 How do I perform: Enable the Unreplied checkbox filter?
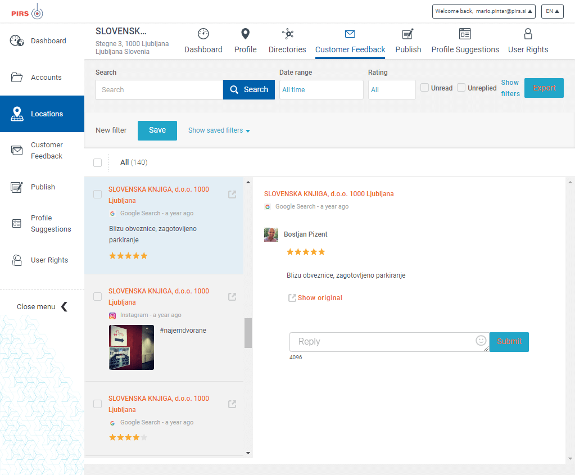tap(461, 88)
